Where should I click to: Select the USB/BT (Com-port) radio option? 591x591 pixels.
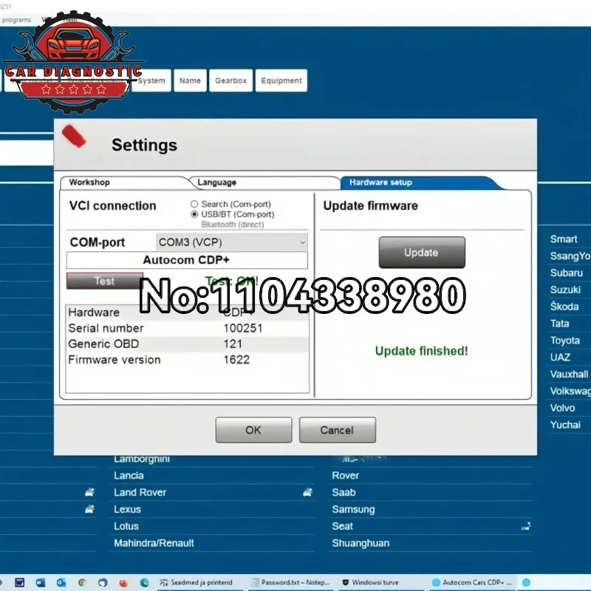tap(194, 214)
